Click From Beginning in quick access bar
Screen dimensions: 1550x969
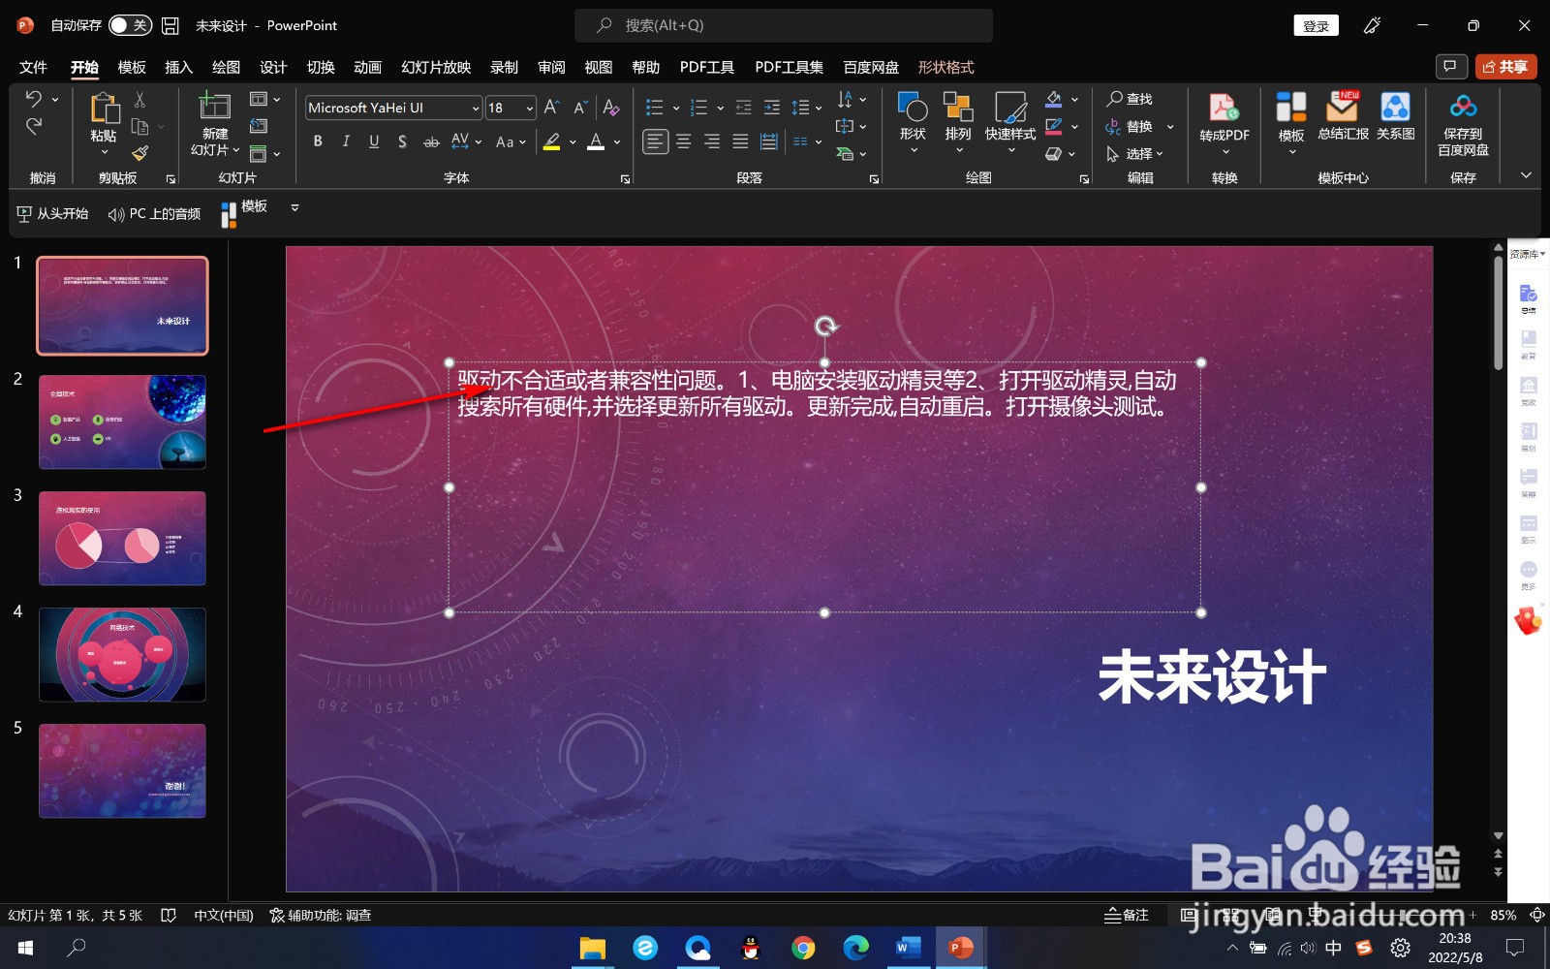click(52, 213)
